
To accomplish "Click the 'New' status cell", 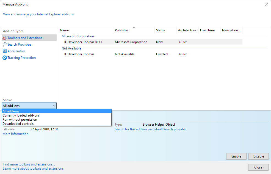I will tap(159, 42).
